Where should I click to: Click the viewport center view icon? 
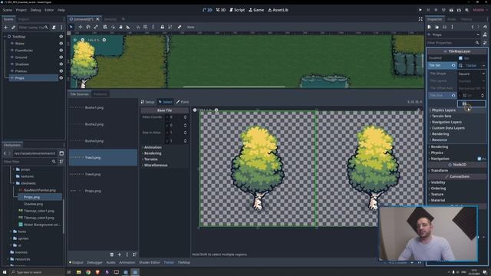pyautogui.click(x=75, y=40)
